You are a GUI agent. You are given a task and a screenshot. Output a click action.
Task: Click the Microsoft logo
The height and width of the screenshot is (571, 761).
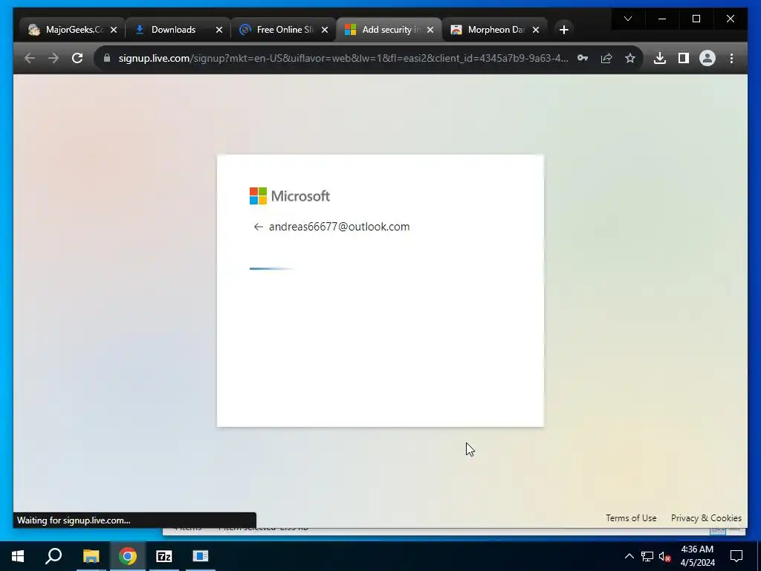(x=290, y=196)
